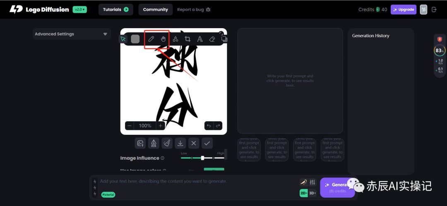This screenshot has height=206, width=447.
Task: Open the v2.0 version dropdown
Action: pos(80,10)
